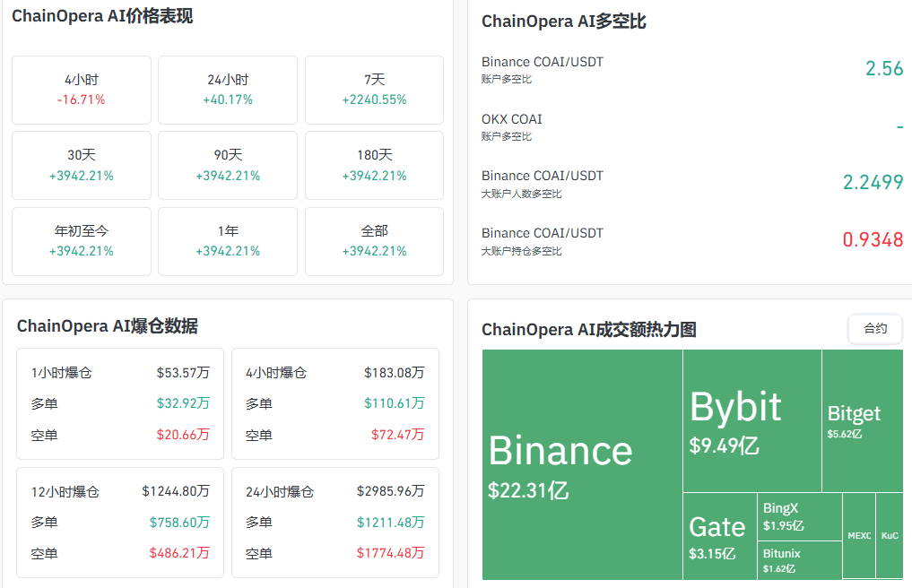Viewport: 912px width, 588px height.
Task: Open the 年初至今 performance card
Action: 82,241
